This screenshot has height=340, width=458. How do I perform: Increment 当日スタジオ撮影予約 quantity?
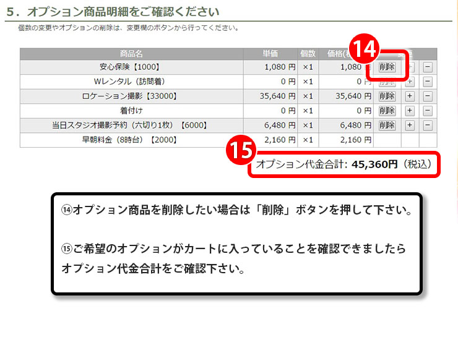(410, 125)
